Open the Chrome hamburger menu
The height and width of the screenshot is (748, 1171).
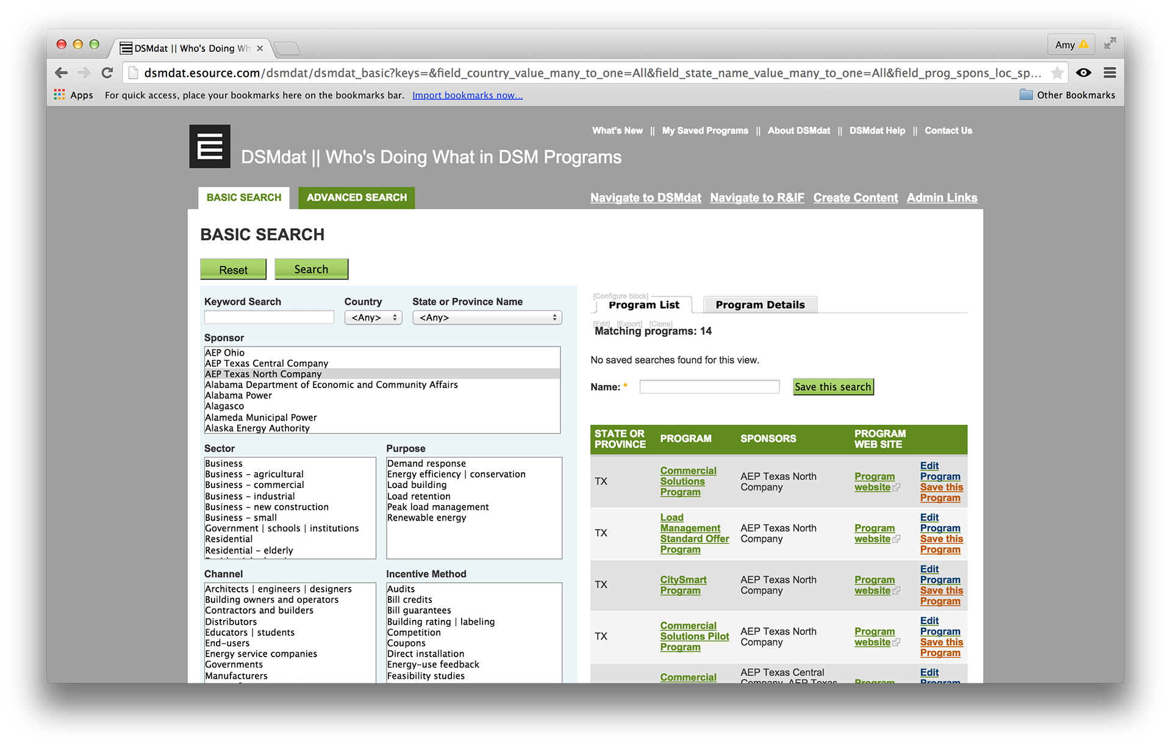tap(1110, 73)
